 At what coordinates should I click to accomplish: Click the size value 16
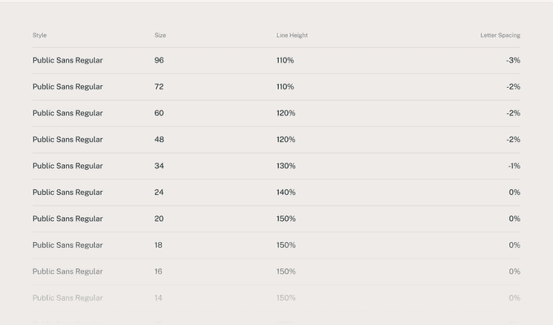159,271
